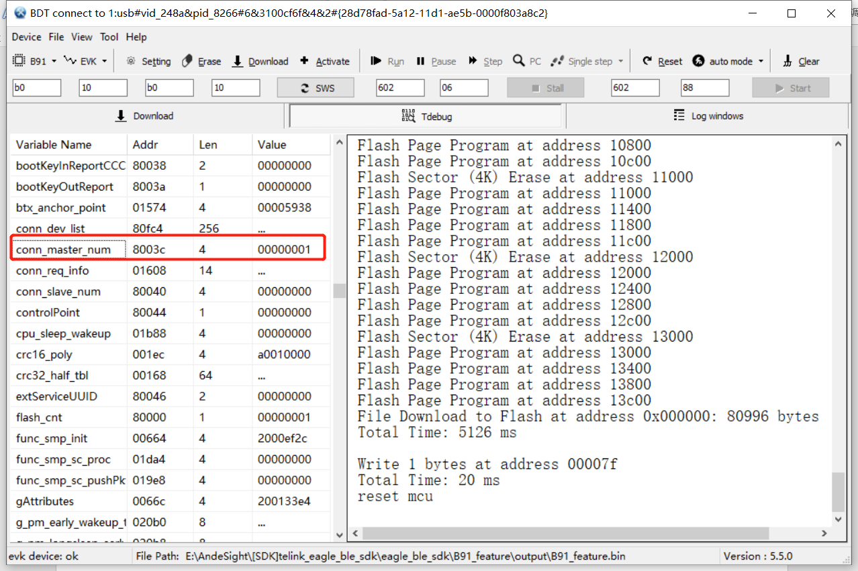Click the Len column header
The image size is (858, 571).
(x=223, y=144)
